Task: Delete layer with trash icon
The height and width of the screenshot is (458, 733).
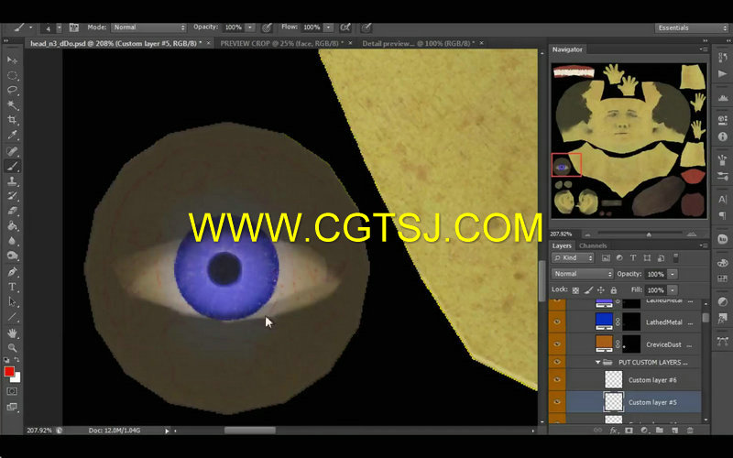Action: (x=690, y=430)
